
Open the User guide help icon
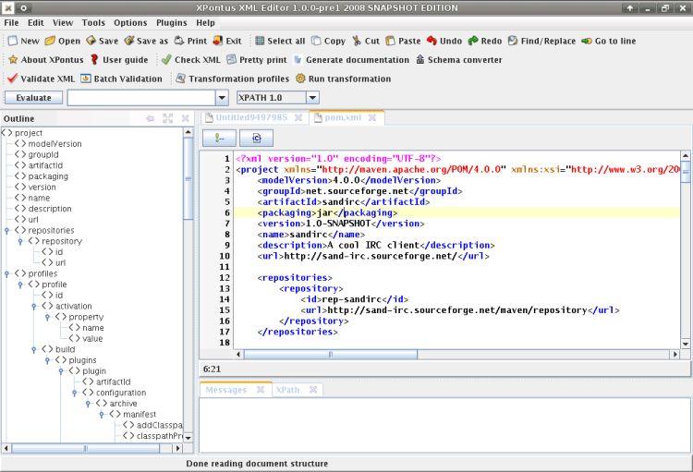tap(94, 60)
